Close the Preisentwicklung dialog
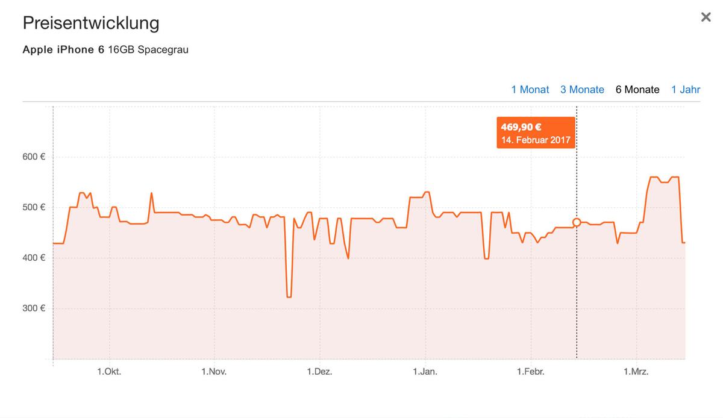Screen dimensions: 723x418 (706, 17)
